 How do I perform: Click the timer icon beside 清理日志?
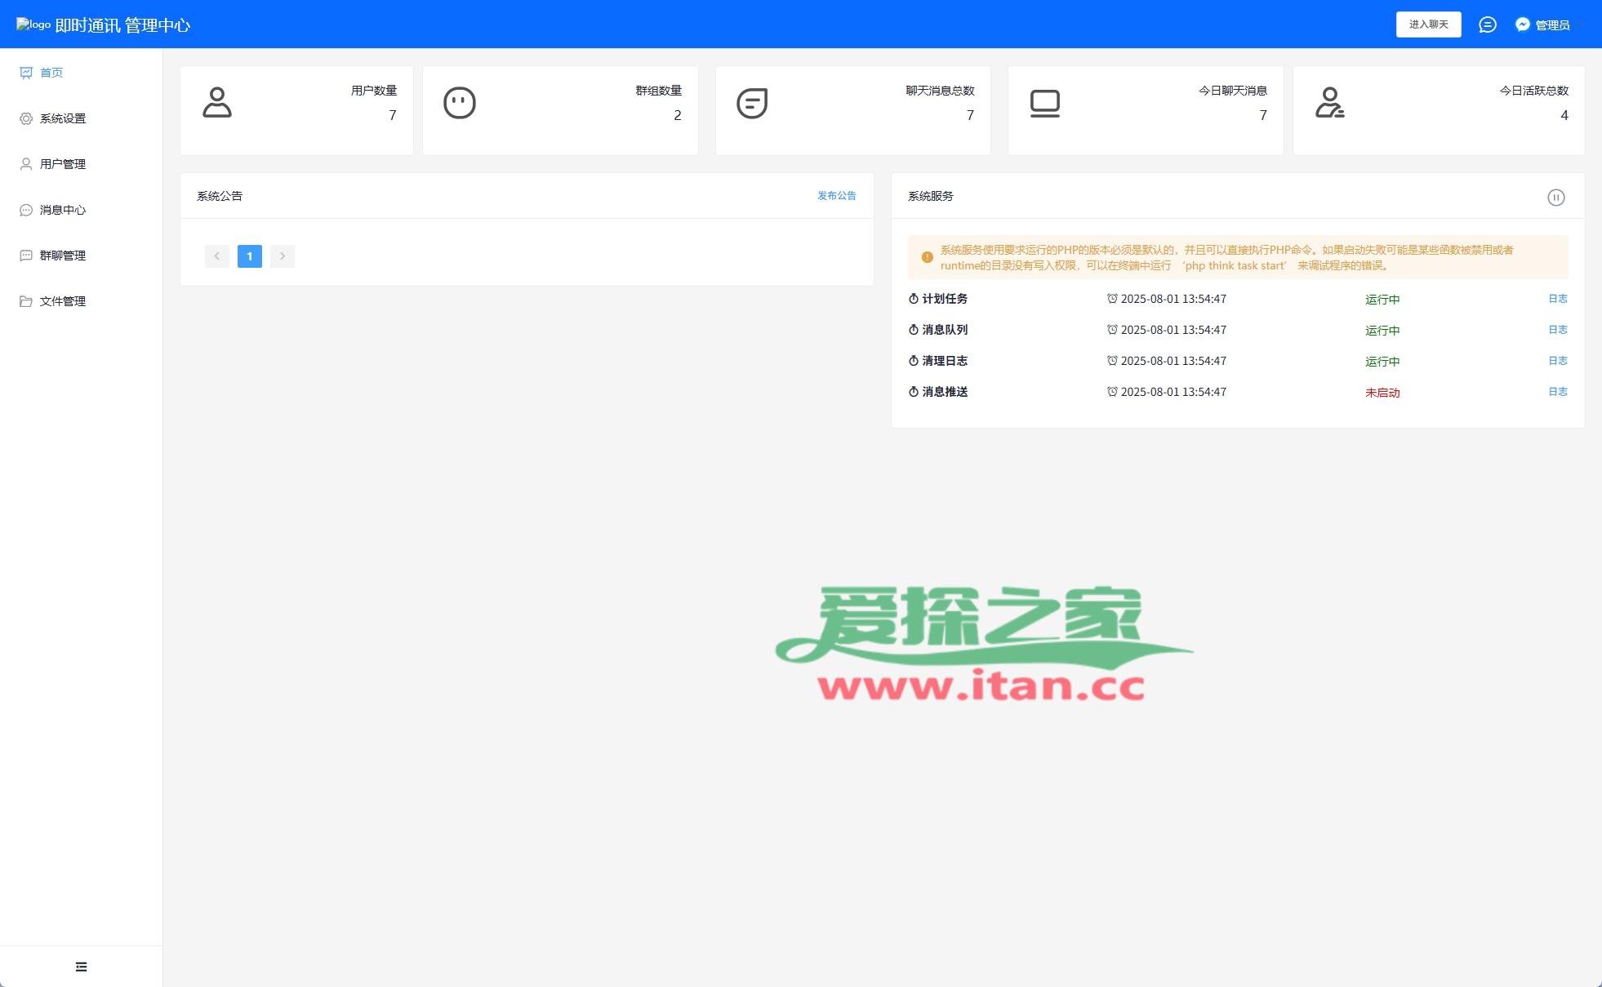914,361
